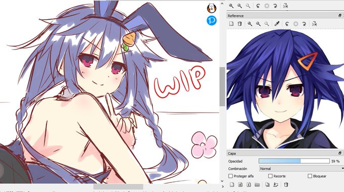Click the Reference image preview
This screenshot has height=192, width=344.
285,89
